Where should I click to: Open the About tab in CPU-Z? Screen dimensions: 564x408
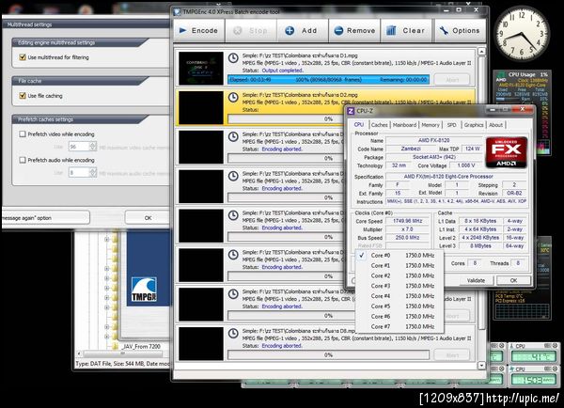(495, 125)
